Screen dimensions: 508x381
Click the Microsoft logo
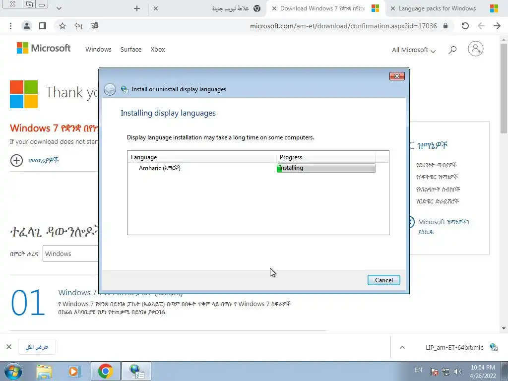point(44,48)
